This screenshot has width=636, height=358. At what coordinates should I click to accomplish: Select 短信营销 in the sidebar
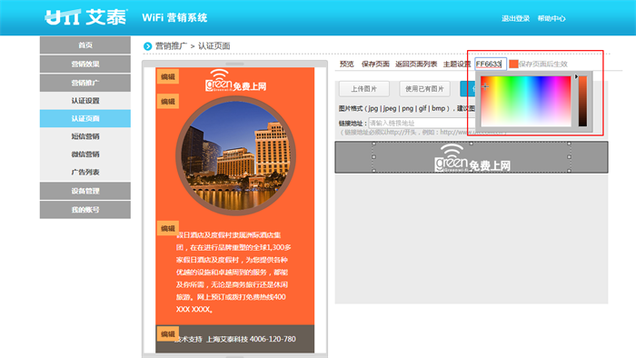[x=85, y=136]
